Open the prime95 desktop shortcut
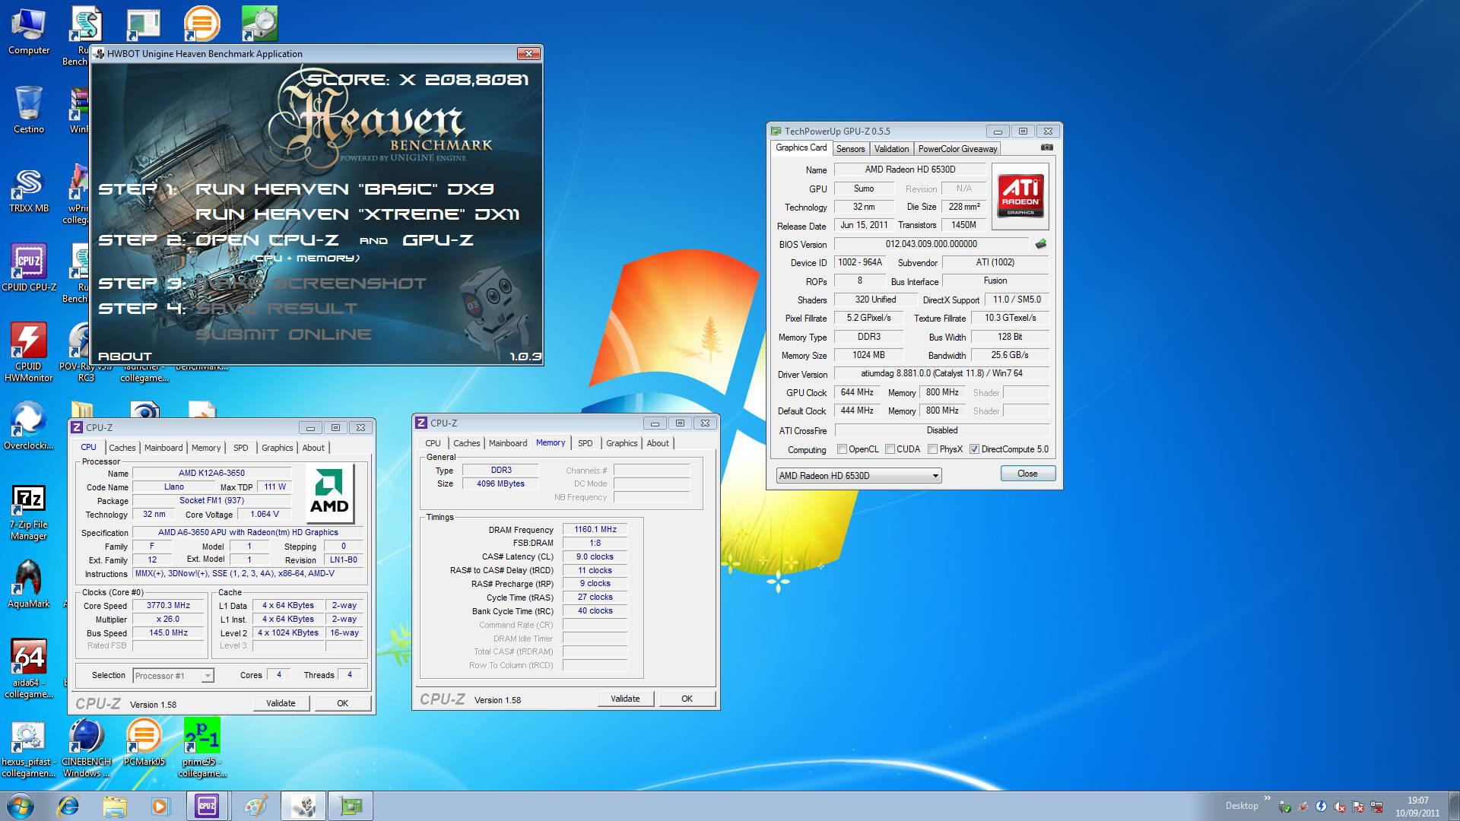This screenshot has width=1460, height=821. (x=202, y=748)
